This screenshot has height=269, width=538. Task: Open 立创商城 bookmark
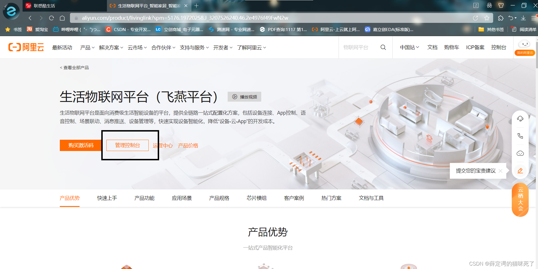(179, 29)
